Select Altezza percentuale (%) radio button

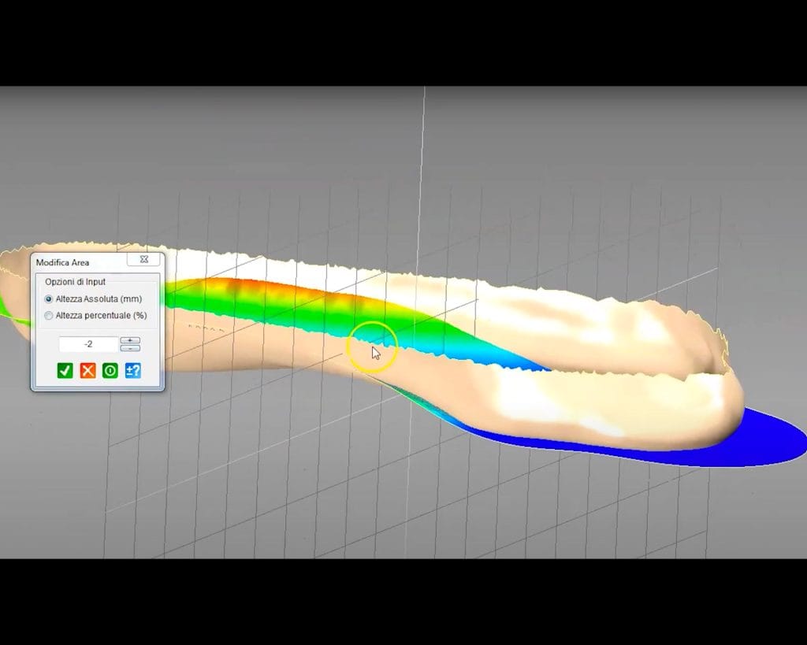coord(50,316)
